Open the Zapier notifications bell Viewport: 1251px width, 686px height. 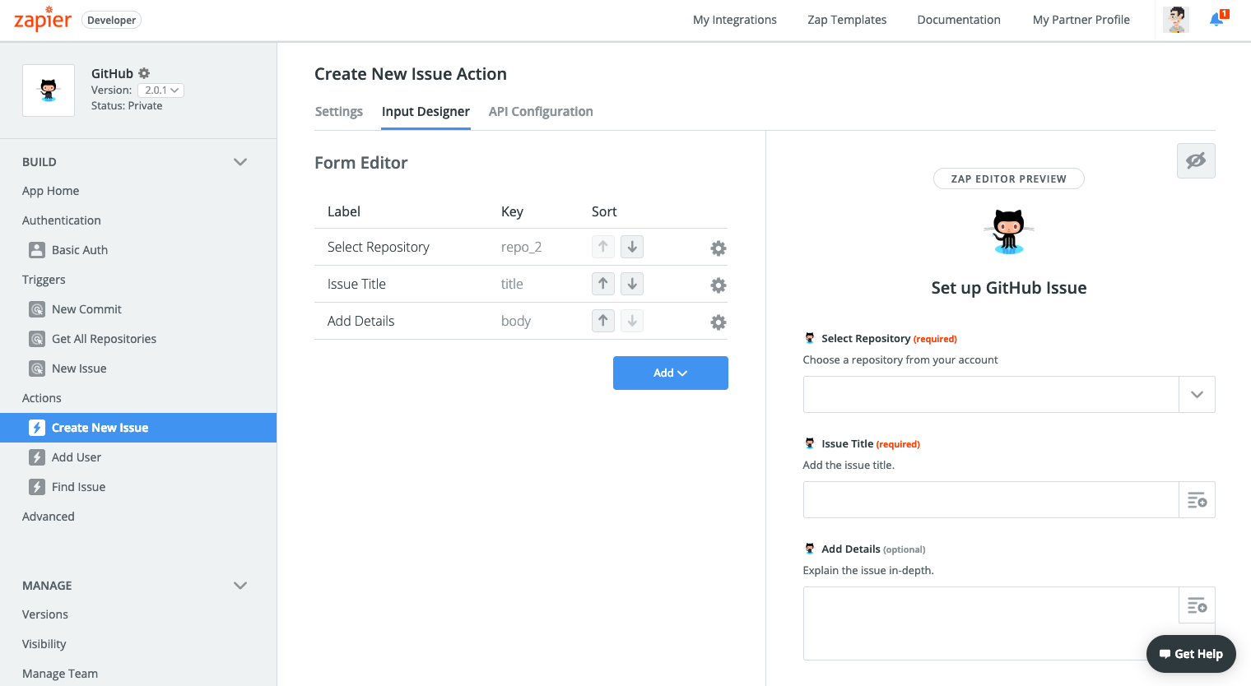(x=1216, y=19)
